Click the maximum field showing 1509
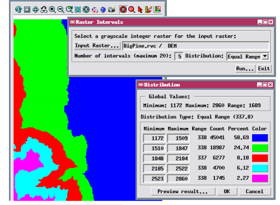Screen dimensions: 280x205 [179, 138]
